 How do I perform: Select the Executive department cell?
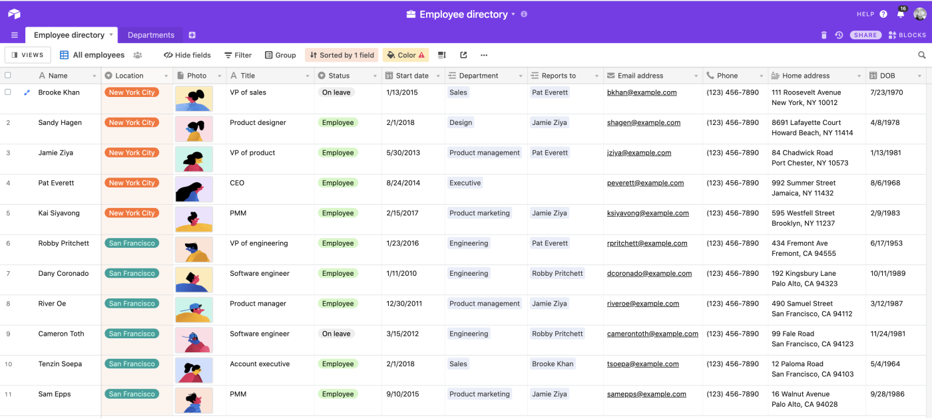coord(487,189)
